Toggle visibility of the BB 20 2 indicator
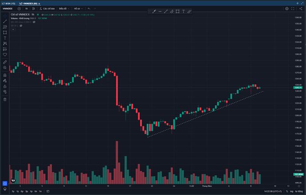This screenshot has width=306, height=195. tap(21, 26)
